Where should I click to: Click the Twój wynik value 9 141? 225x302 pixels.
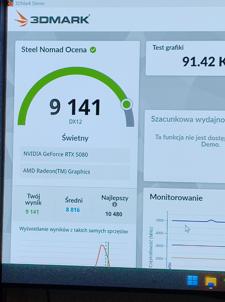point(32,212)
